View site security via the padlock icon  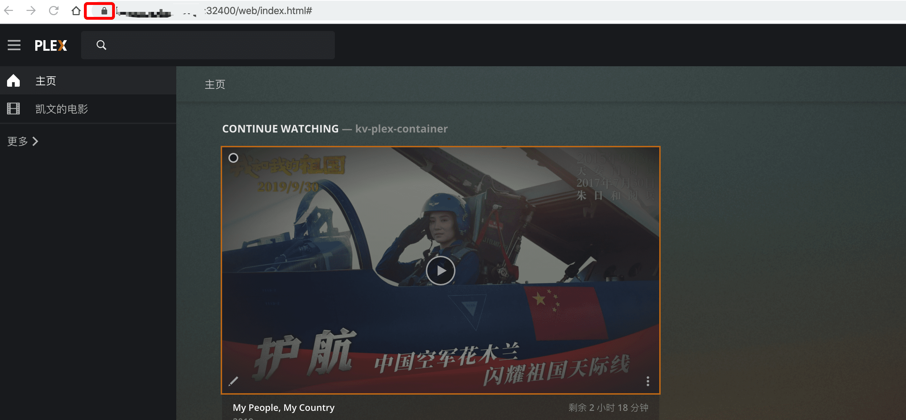pyautogui.click(x=104, y=11)
